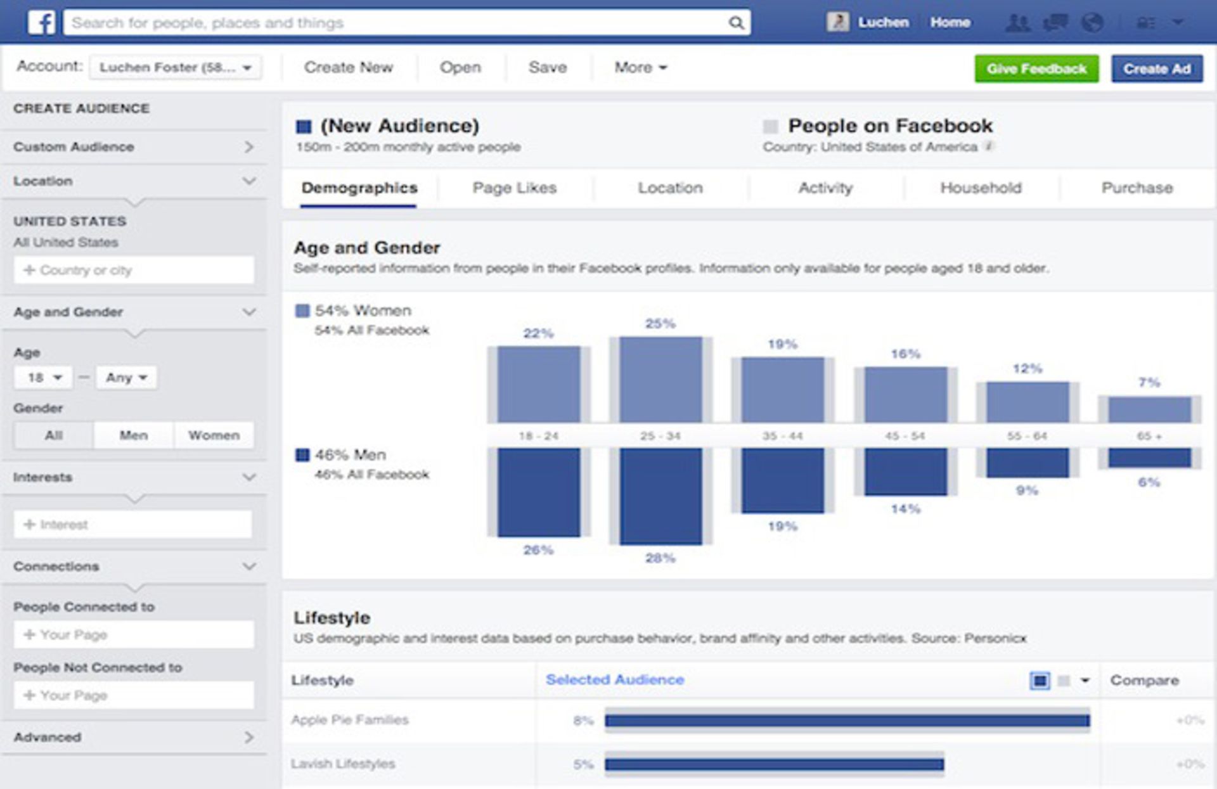Click the Give Feedback button
The width and height of the screenshot is (1217, 789).
[x=1038, y=69]
